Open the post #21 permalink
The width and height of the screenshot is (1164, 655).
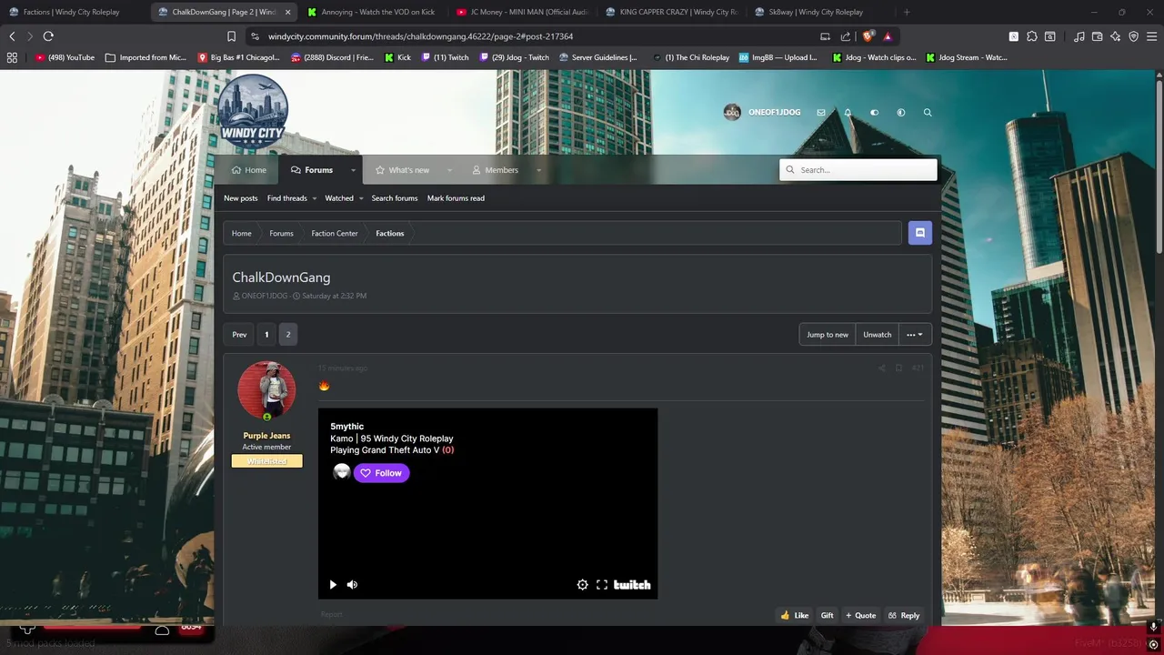(x=918, y=368)
